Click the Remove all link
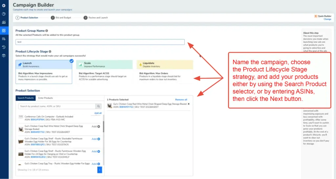The height and width of the screenshot is (179, 336). [181, 99]
